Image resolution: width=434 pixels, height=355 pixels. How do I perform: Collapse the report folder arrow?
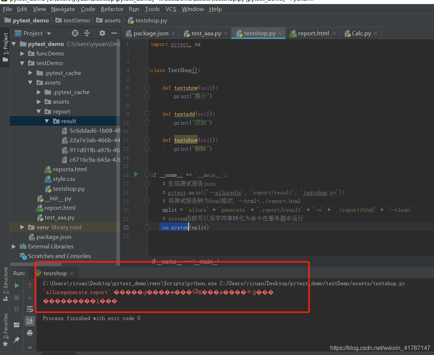click(x=39, y=112)
